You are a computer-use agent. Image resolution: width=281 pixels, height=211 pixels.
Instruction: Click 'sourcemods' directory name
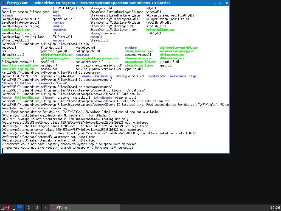pyautogui.click(x=178, y=76)
